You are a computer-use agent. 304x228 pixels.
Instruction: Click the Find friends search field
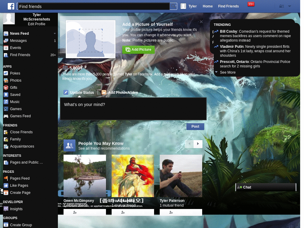click(94, 7)
